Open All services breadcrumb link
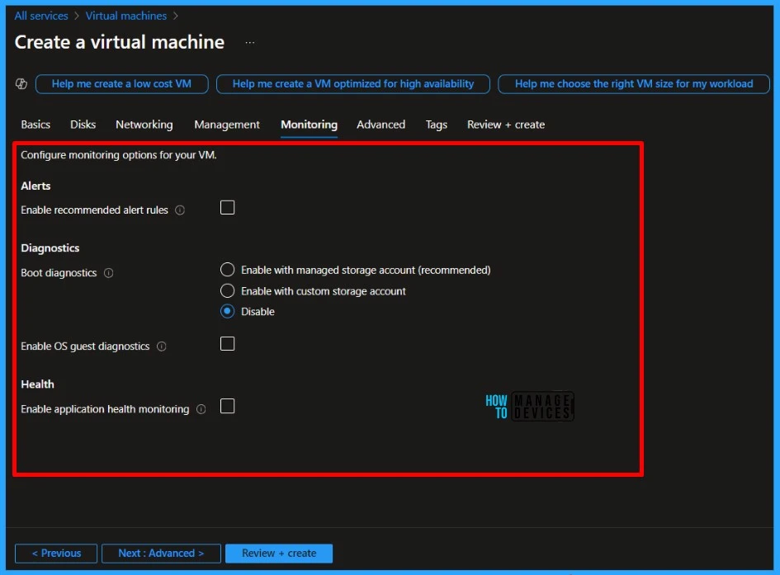Screen dimensions: 780x575 (x=41, y=16)
